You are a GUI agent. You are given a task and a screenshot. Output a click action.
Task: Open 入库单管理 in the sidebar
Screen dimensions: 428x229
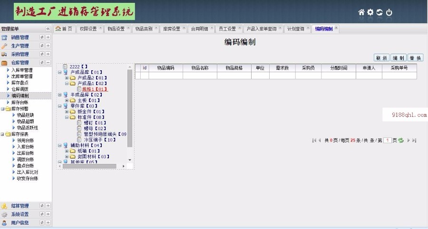[22, 70]
